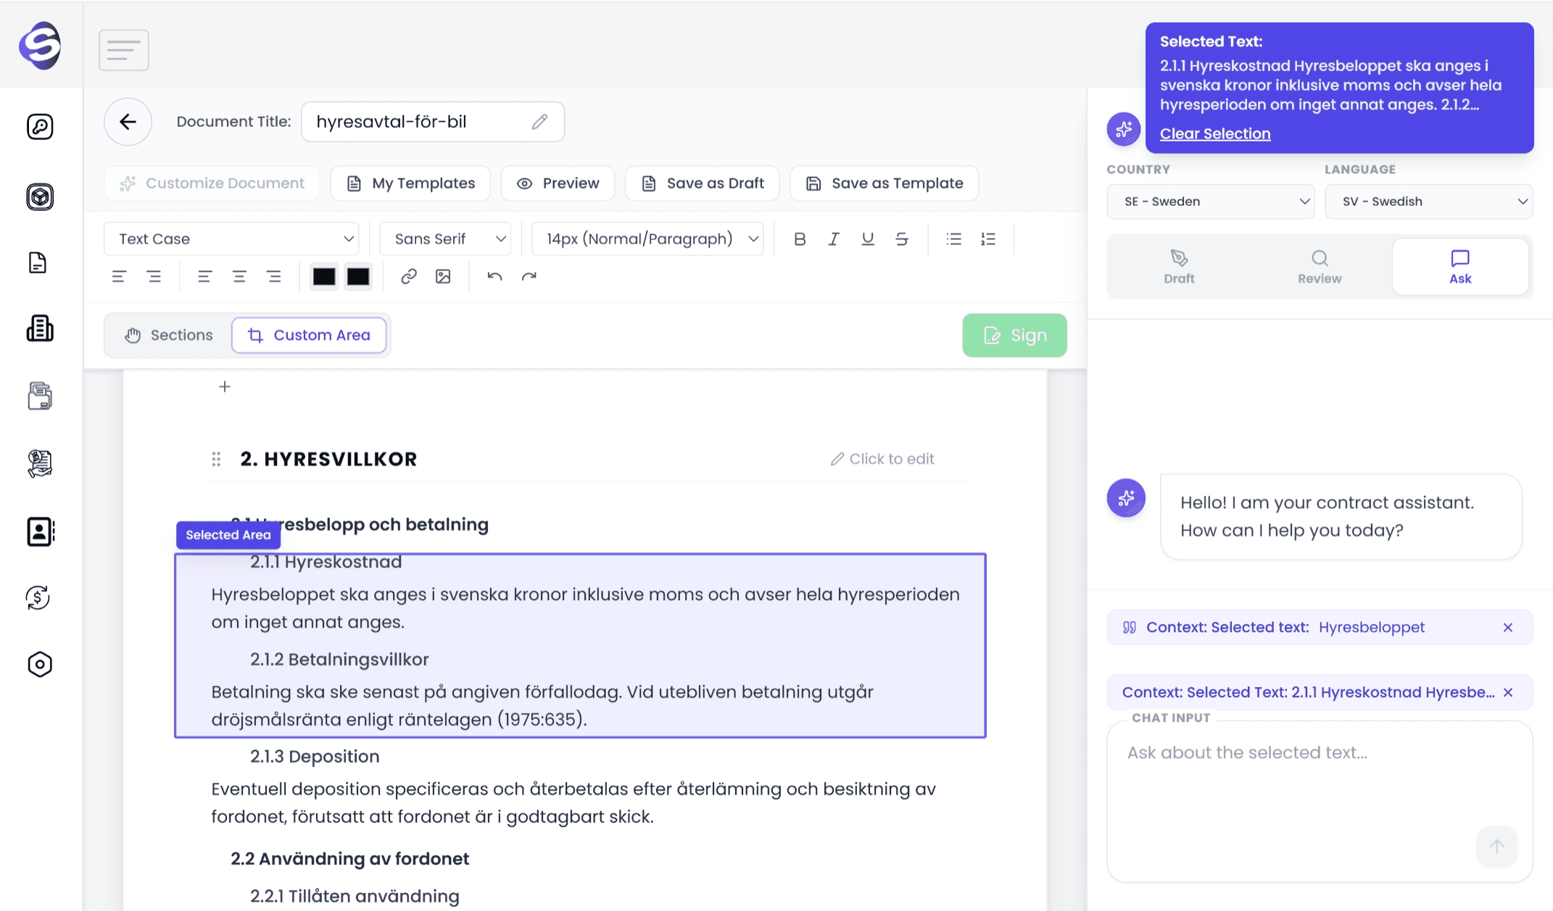Viewport: 1553px width, 911px height.
Task: Open the first black text color swatch
Action: [324, 276]
